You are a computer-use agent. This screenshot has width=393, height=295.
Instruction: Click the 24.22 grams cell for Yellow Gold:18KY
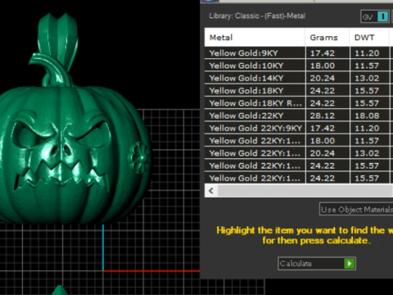(327, 91)
